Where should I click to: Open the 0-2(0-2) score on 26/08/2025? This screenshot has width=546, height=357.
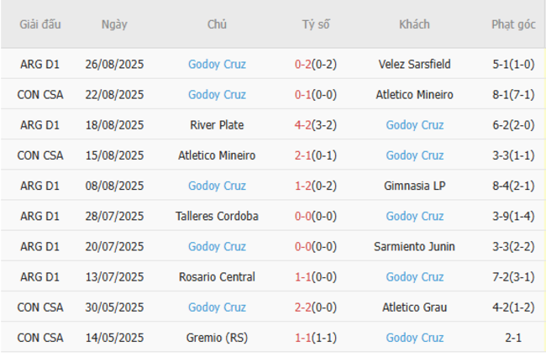tap(316, 64)
